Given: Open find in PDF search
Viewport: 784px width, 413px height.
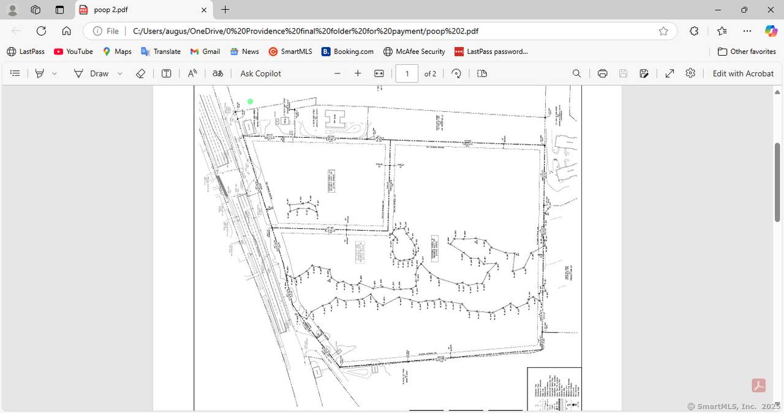Looking at the screenshot, I should point(576,73).
